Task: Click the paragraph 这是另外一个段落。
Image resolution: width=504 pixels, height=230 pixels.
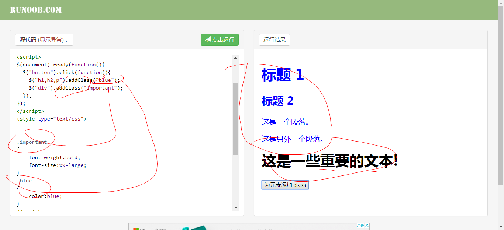Action: 293,139
